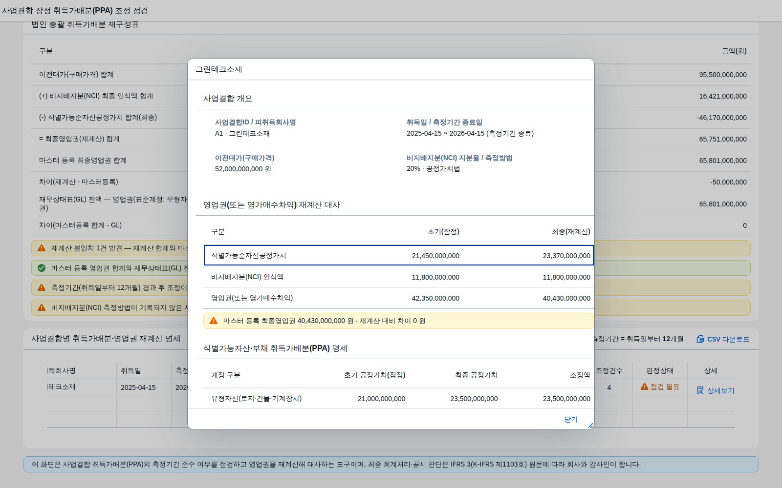The height and width of the screenshot is (488, 782).
Task: Click the 이전대가 value 52,000,000,000 원
Action: tap(243, 169)
